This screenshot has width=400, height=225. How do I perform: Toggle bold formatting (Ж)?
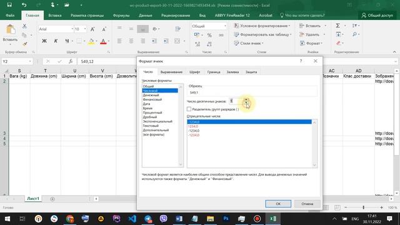(44, 41)
